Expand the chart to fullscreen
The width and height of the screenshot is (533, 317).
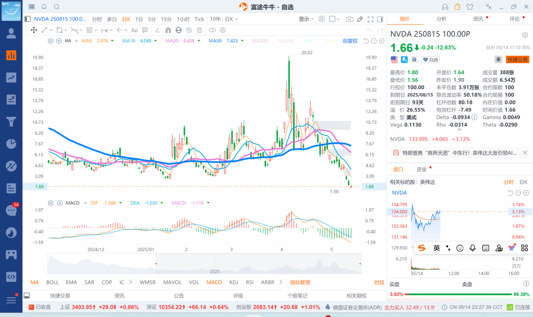tap(371, 19)
